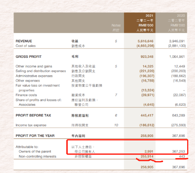Click the Chinese label 收益
The height and width of the screenshot is (173, 195).
click(75, 41)
